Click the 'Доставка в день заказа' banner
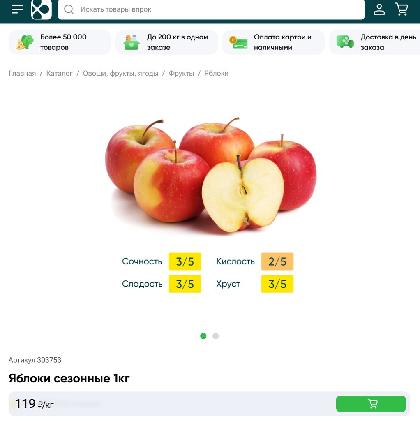This screenshot has height=421, width=420. tap(375, 42)
